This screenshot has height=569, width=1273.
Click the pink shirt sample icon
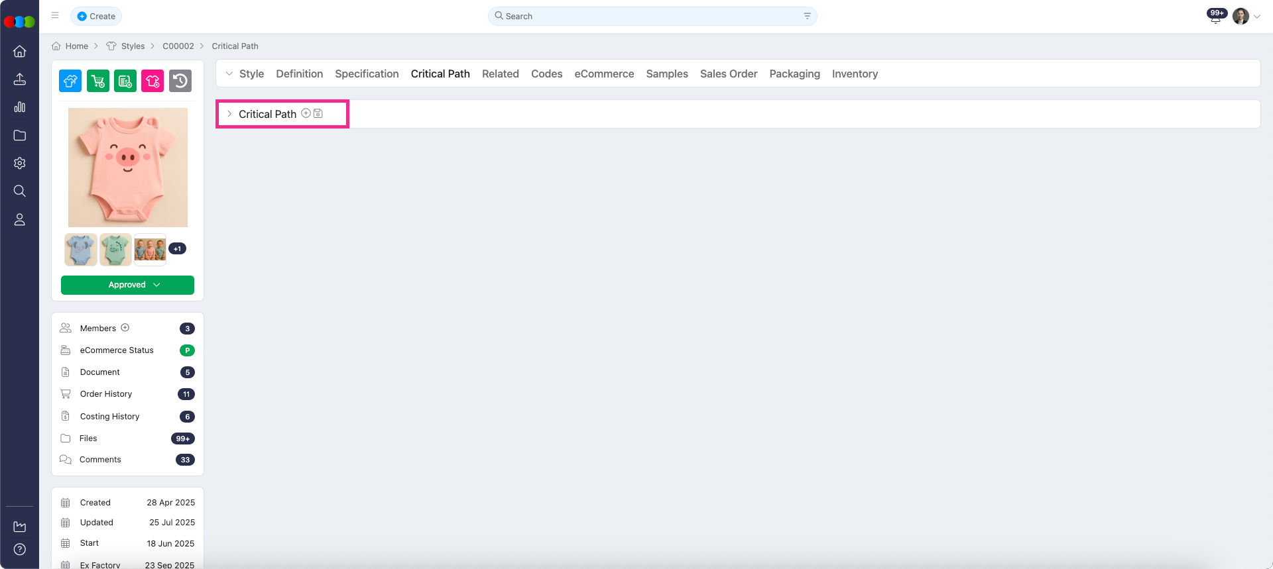[152, 81]
